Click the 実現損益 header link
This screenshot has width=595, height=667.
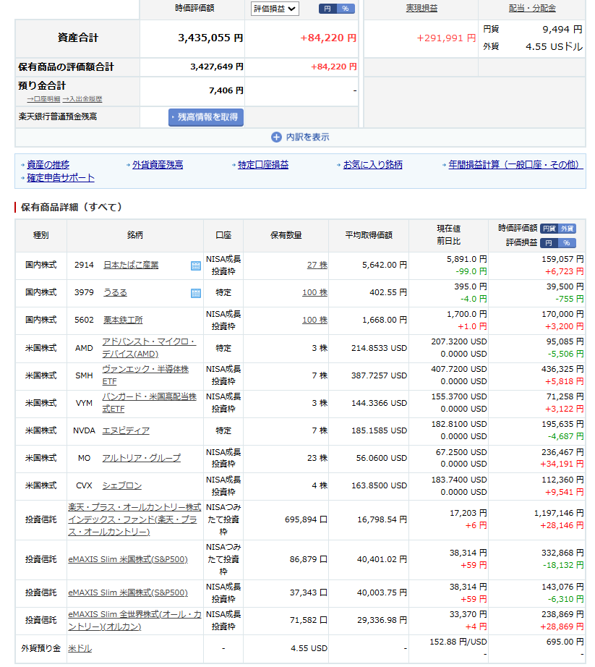pos(421,9)
